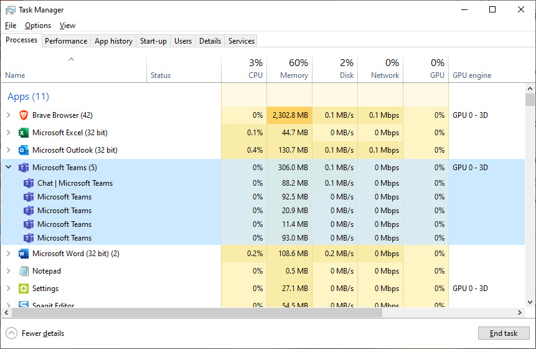This screenshot has width=536, height=349.
Task: Click the Microsoft Word icon
Action: click(24, 254)
